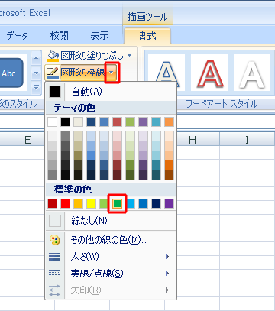Open the 図形の塗りつぶし dropdown arrow
275x311 pixels.
click(x=129, y=55)
